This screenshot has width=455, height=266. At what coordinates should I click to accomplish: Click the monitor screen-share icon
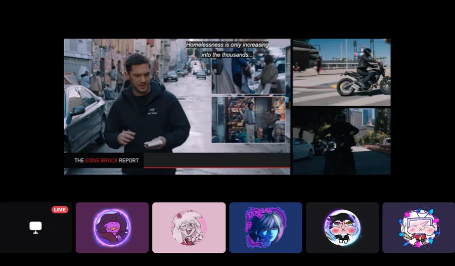tap(36, 228)
